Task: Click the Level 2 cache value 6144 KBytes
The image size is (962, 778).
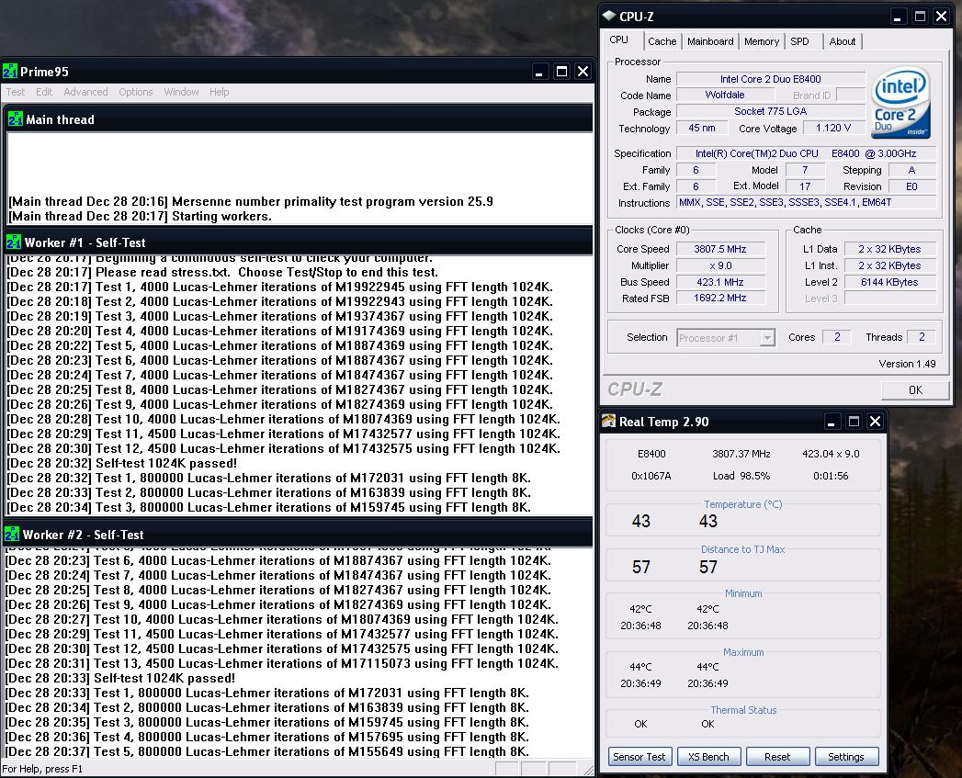Action: [889, 282]
